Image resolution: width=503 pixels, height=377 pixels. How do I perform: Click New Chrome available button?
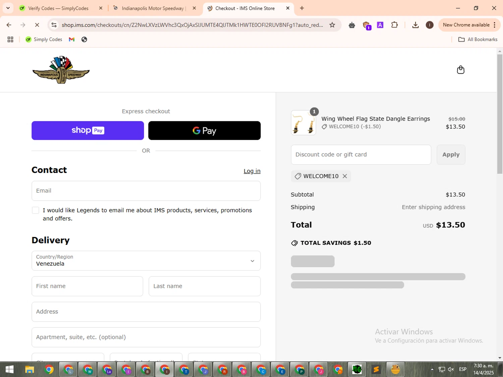point(466,25)
